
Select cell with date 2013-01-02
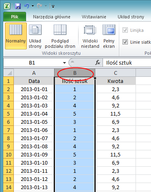coord(34,97)
